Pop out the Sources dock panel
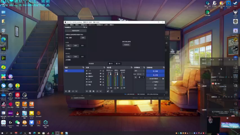Image resolution: width=240 pixels, height=135 pixels. pyautogui.click(x=104, y=67)
